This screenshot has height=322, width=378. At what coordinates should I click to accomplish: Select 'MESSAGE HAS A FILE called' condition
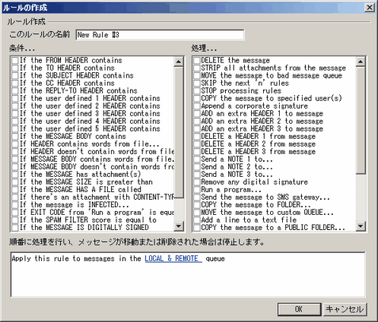pyautogui.click(x=15, y=190)
